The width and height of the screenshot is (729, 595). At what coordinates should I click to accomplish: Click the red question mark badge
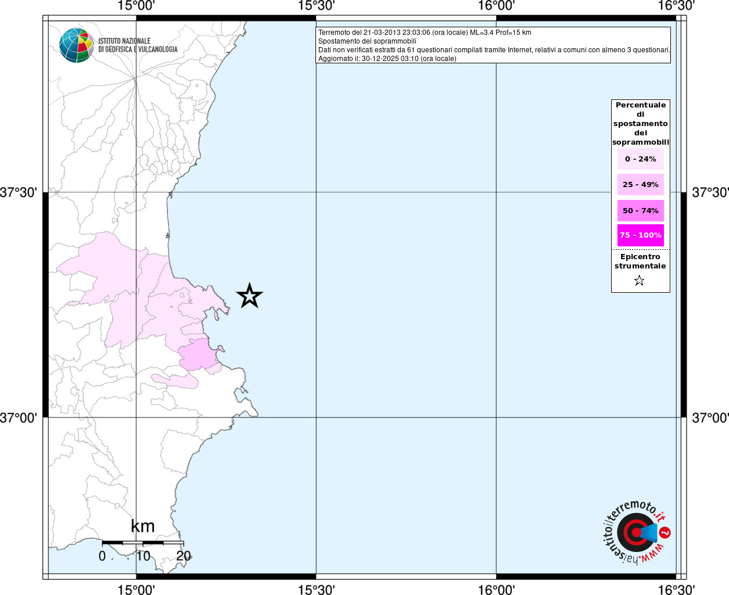pyautogui.click(x=665, y=532)
